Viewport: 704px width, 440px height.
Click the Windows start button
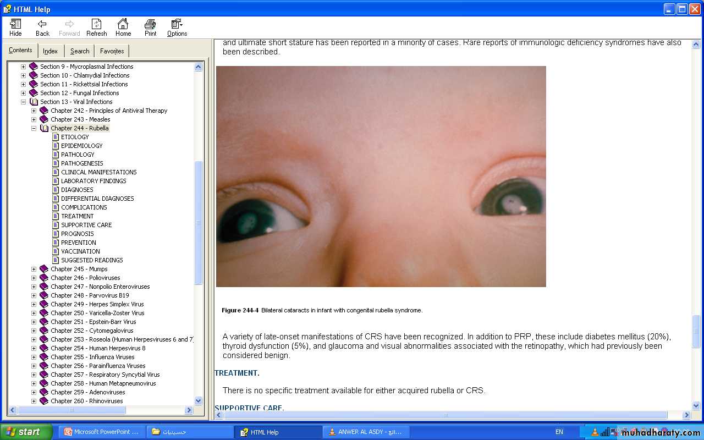click(26, 432)
